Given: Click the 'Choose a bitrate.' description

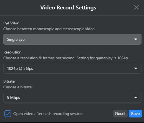Looking at the screenshot, I should 18,87.
